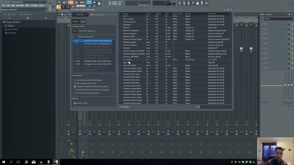
Task: Select Rescan plugins with errors option
Action: point(75,83)
